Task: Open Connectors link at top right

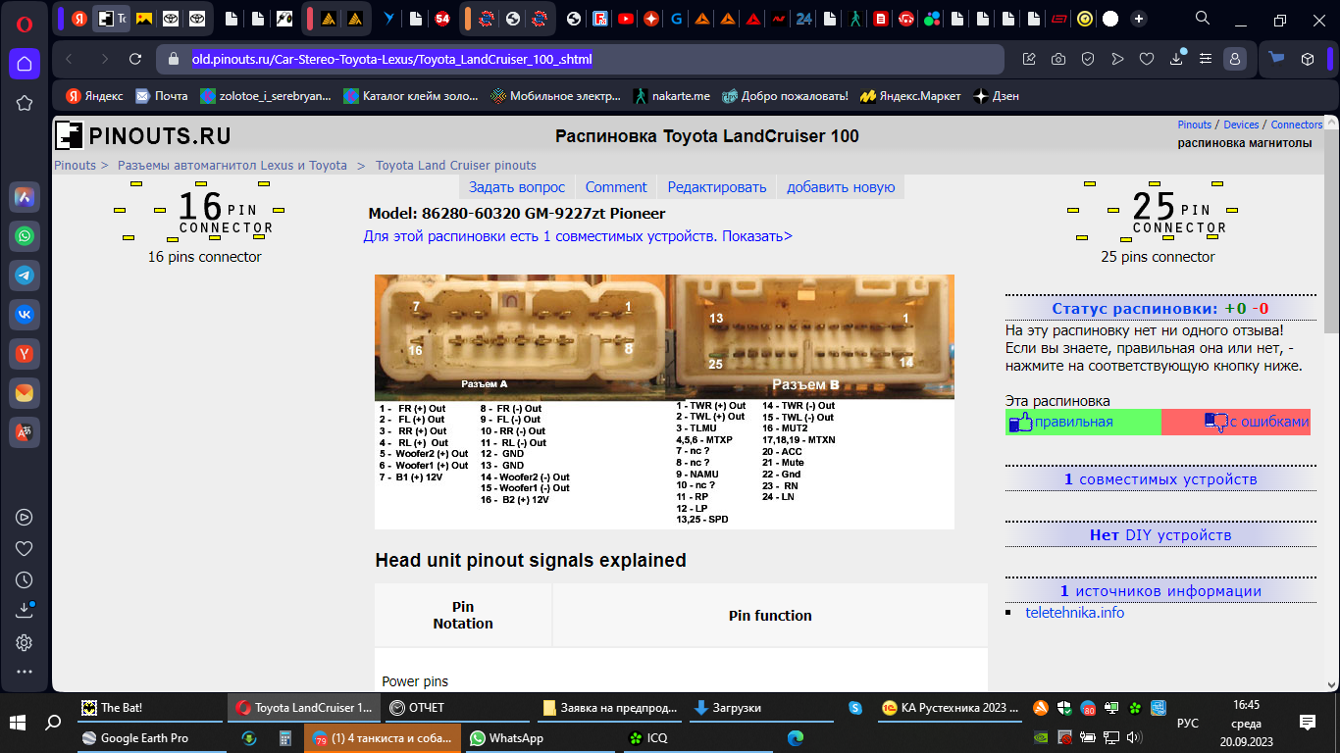Action: (1296, 125)
